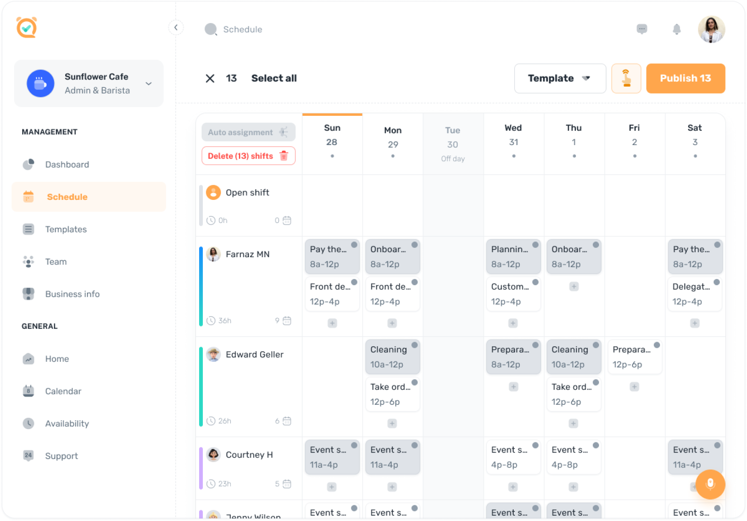This screenshot has height=521, width=747.
Task: Open Availability from the sidebar
Action: pyautogui.click(x=67, y=423)
